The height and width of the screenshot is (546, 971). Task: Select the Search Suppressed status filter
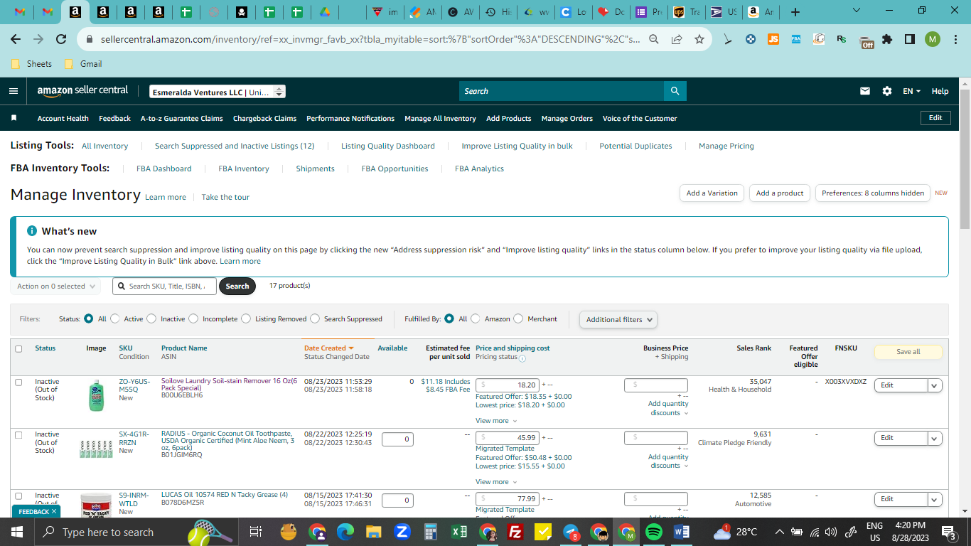coord(315,318)
